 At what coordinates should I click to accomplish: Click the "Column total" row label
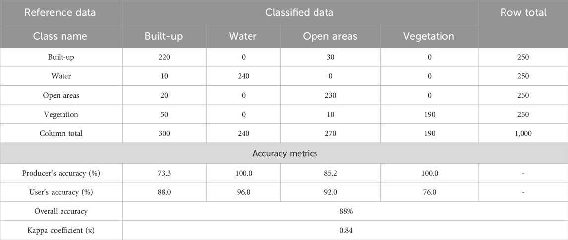pos(61,133)
